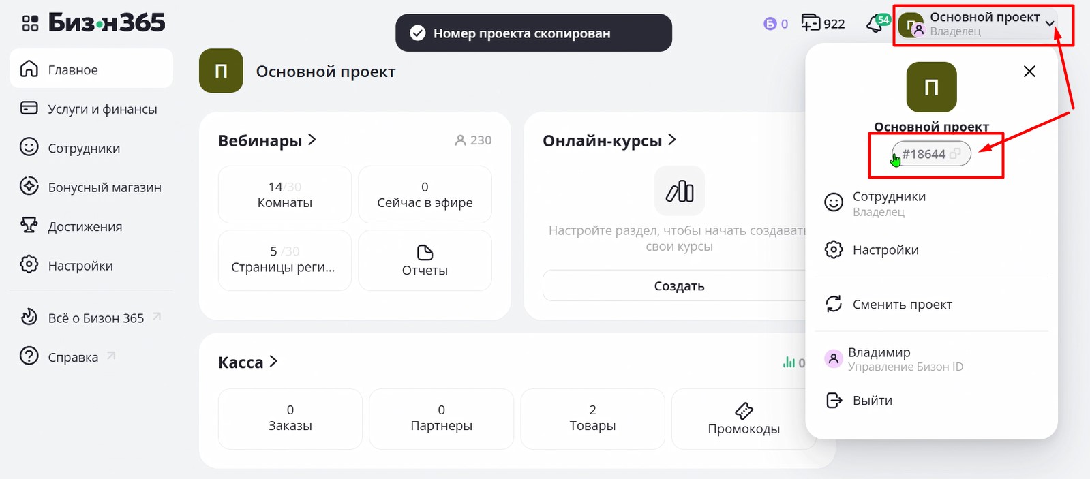Open Бонусный магазин in sidebar
1090x479 pixels.
104,187
